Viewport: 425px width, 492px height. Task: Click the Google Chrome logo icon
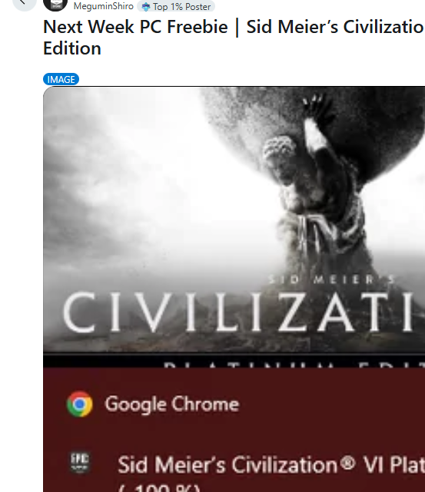80,404
